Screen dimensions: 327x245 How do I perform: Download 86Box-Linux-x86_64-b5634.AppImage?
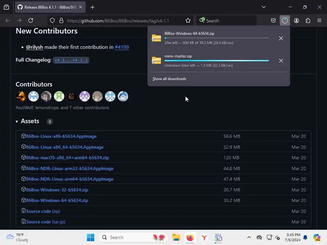[x=65, y=147]
